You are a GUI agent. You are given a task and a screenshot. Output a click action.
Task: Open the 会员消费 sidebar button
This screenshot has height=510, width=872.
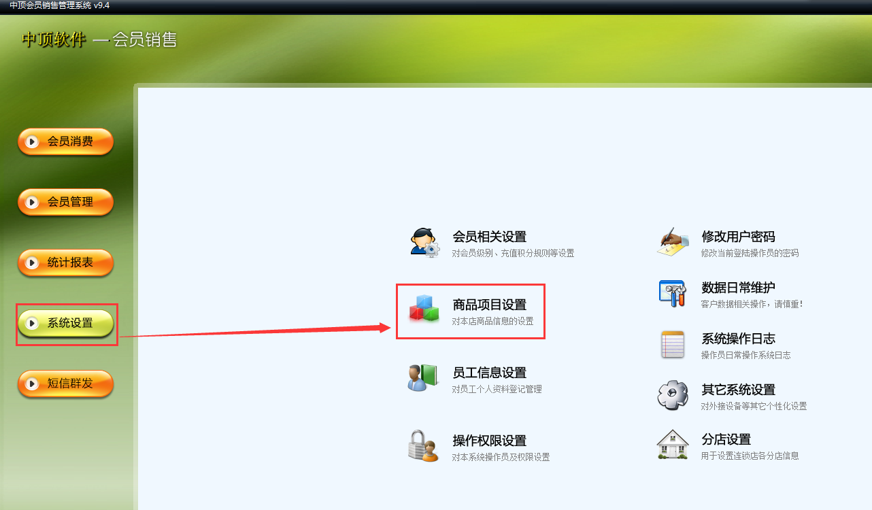point(65,141)
